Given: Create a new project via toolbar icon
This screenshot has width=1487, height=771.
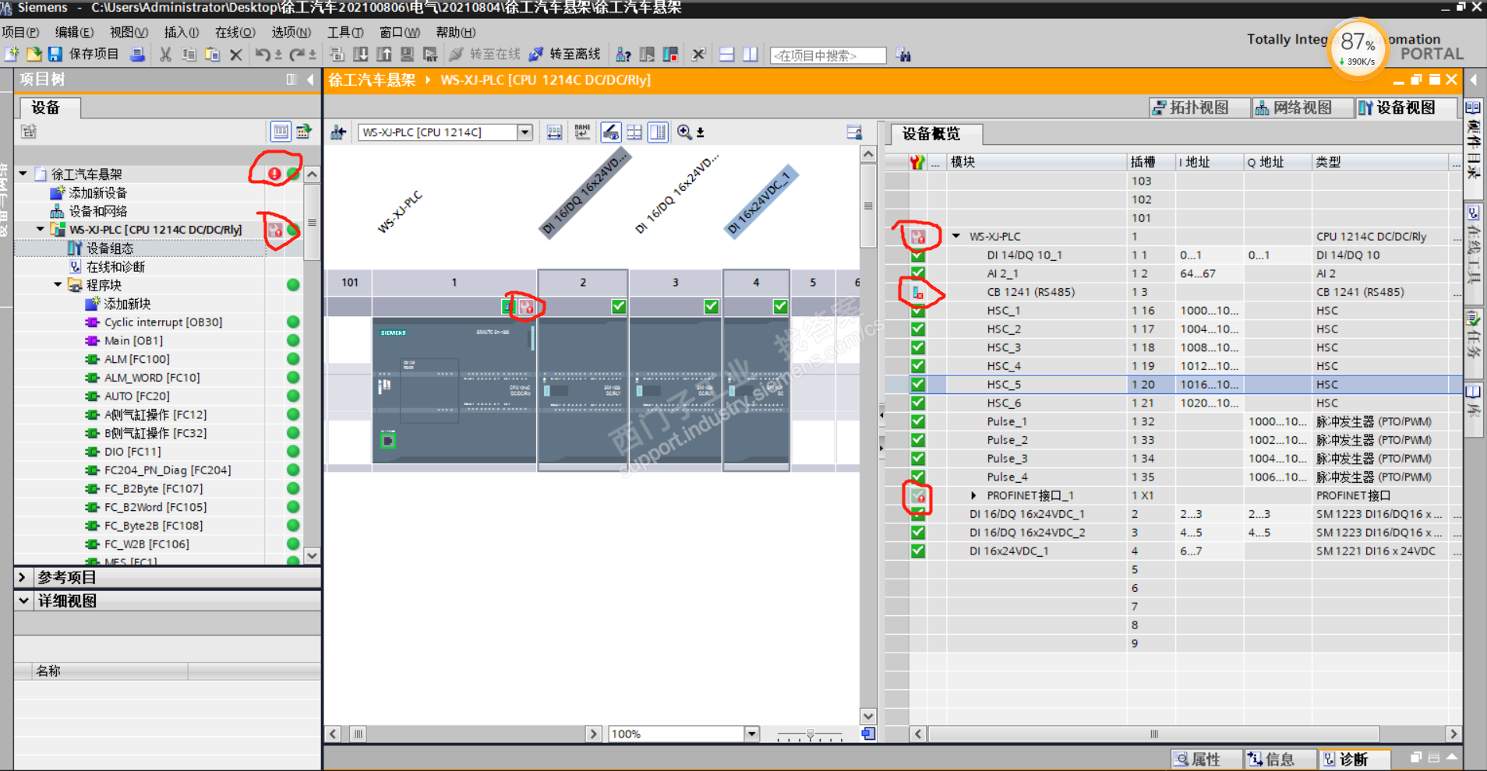Looking at the screenshot, I should tap(12, 54).
